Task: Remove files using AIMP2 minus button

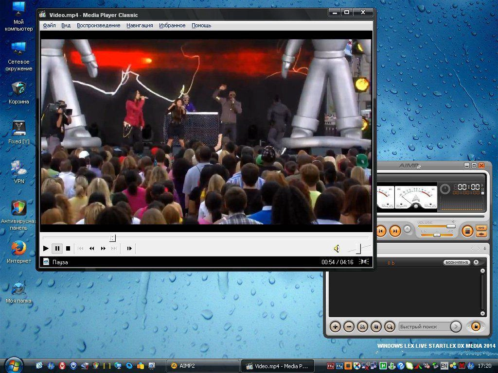Action: (349, 326)
